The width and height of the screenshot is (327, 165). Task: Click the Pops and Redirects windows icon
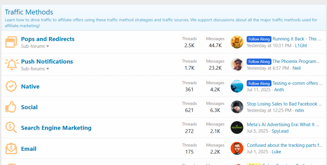pyautogui.click(x=11, y=42)
